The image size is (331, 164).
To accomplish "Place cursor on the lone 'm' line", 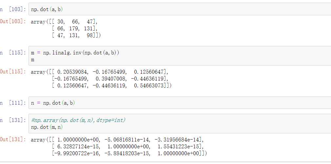I will tap(33, 60).
